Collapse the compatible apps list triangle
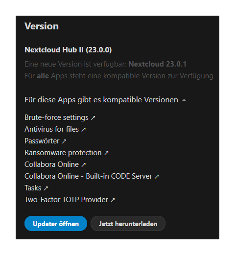This screenshot has width=235, height=255. tap(184, 100)
